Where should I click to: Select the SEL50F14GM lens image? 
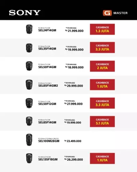click(29, 66)
